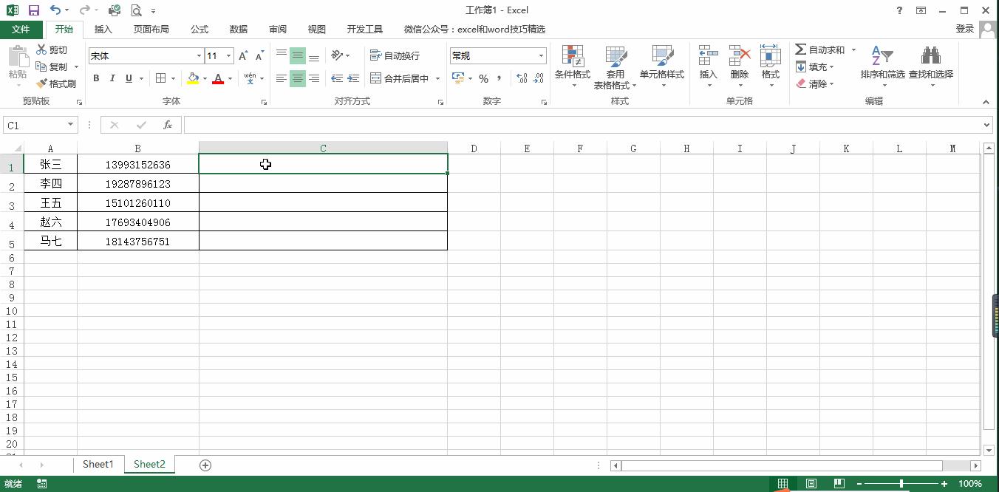Click the 增加小数位数 icon
Screen dimensions: 999x492
tap(522, 78)
